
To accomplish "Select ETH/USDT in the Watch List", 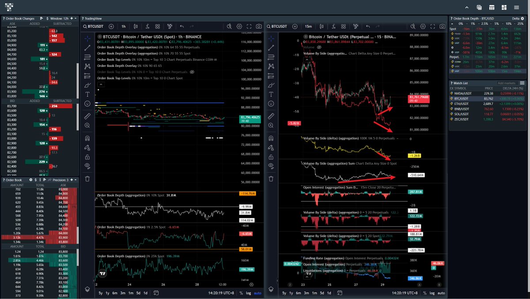I will point(488,105).
